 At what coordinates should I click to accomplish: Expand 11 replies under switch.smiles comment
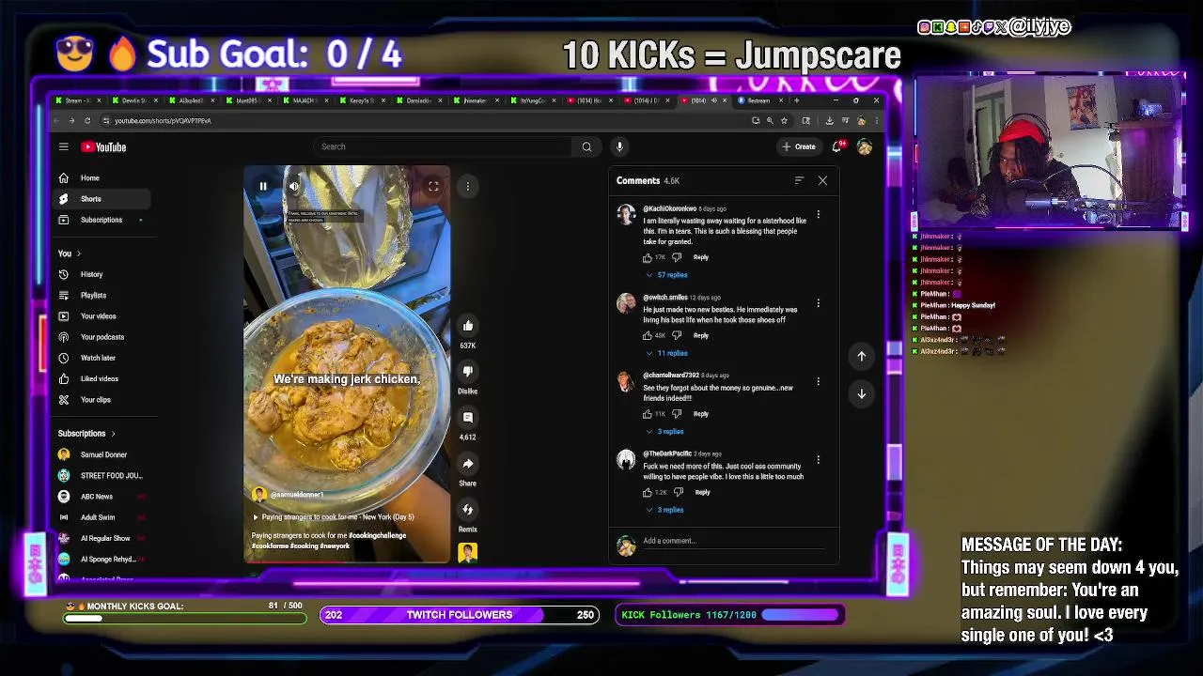666,353
